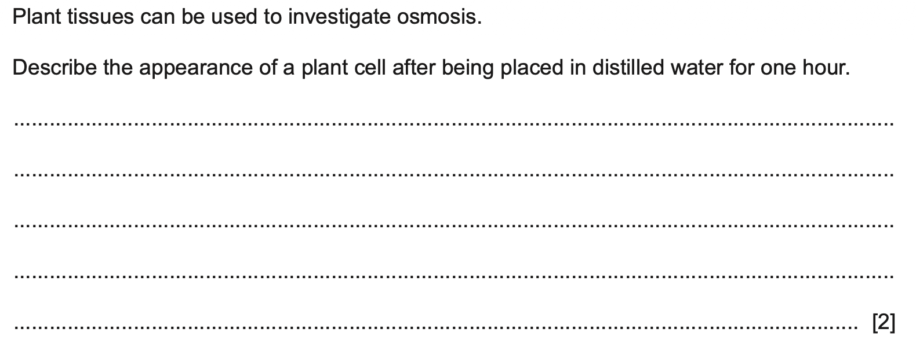
Task: Click the last answer line beside [2]
Action: click(x=435, y=327)
